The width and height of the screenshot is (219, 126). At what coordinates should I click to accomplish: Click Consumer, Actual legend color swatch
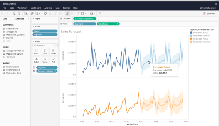[191, 32]
